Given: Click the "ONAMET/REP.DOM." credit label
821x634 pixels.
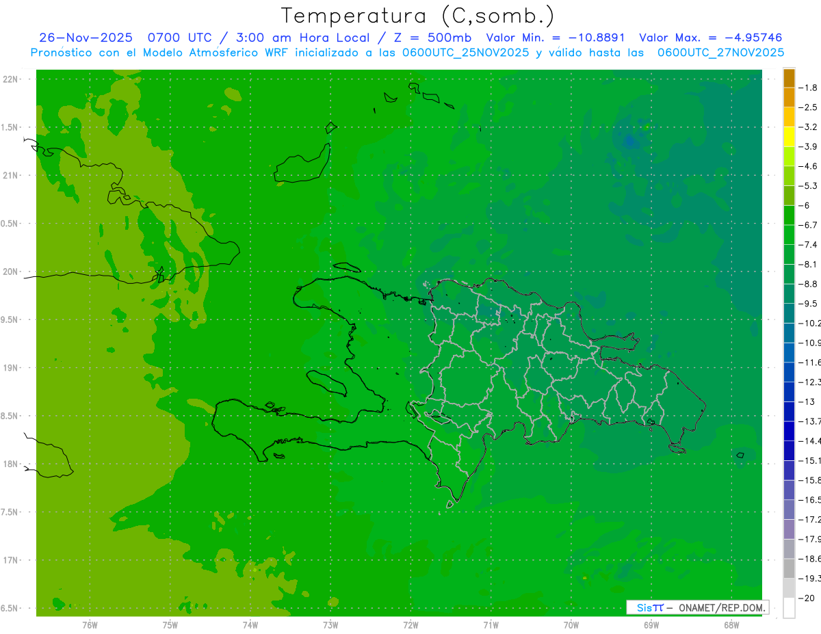Looking at the screenshot, I should click(x=722, y=607).
